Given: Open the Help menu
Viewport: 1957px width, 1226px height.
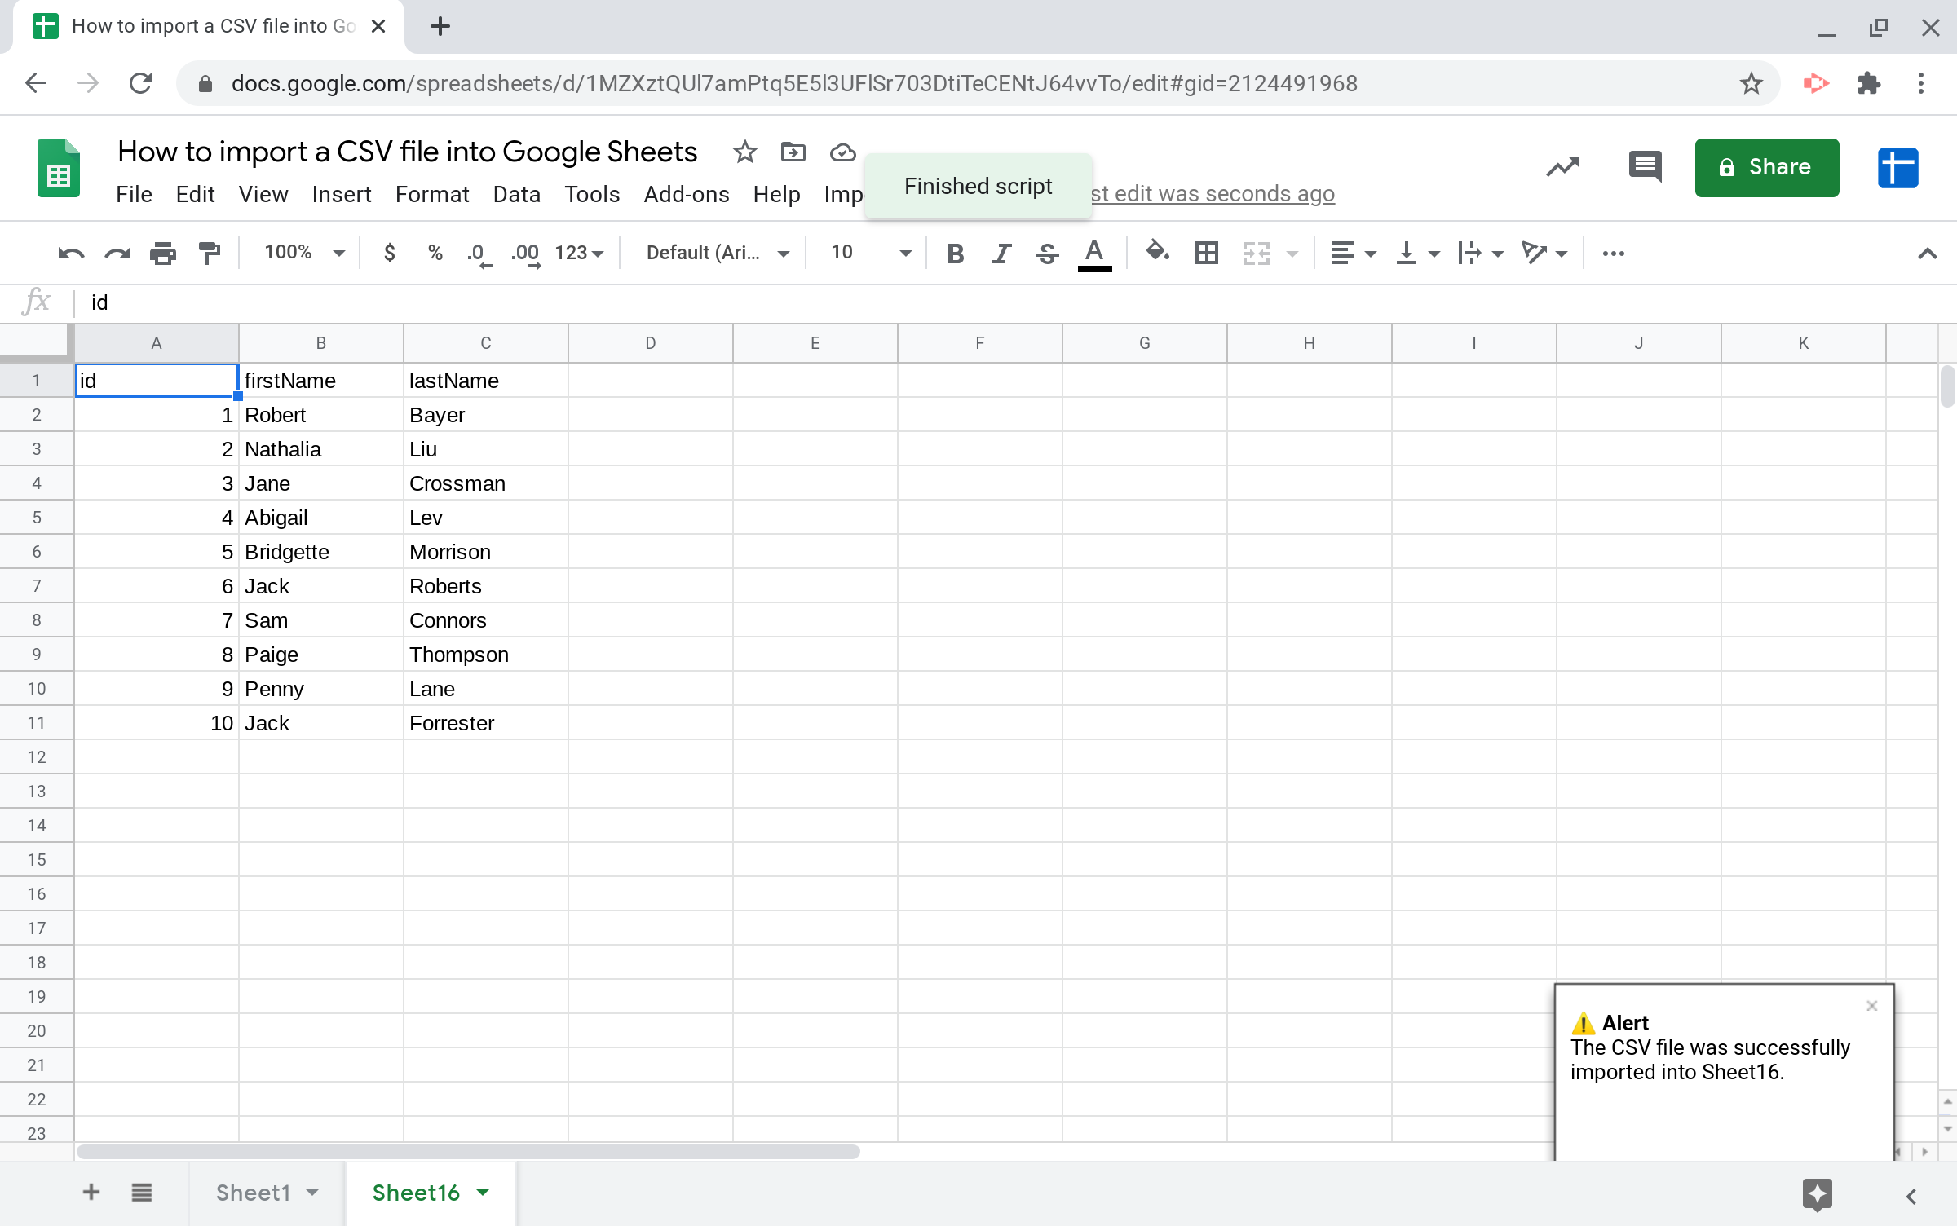Looking at the screenshot, I should 776,195.
